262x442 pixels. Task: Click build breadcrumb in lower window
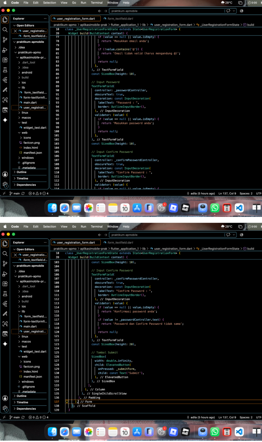251,249
